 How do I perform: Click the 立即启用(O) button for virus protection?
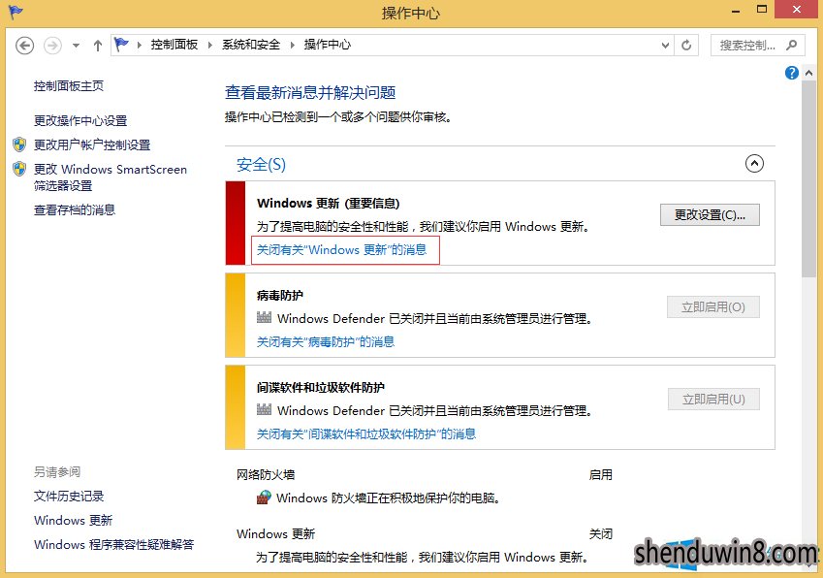713,307
